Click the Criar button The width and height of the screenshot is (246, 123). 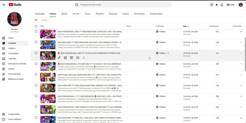point(231,5)
